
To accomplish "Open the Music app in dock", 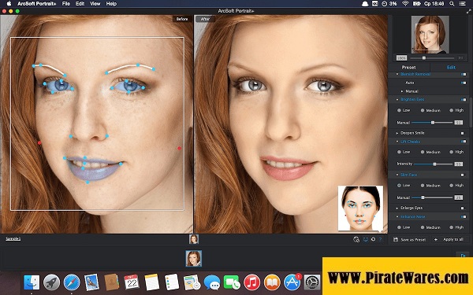I will 252,282.
